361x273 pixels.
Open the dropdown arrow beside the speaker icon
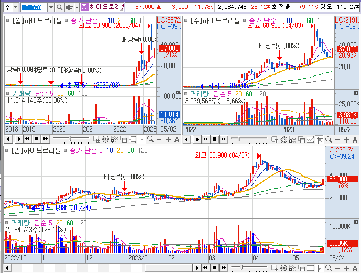tap(76, 7)
